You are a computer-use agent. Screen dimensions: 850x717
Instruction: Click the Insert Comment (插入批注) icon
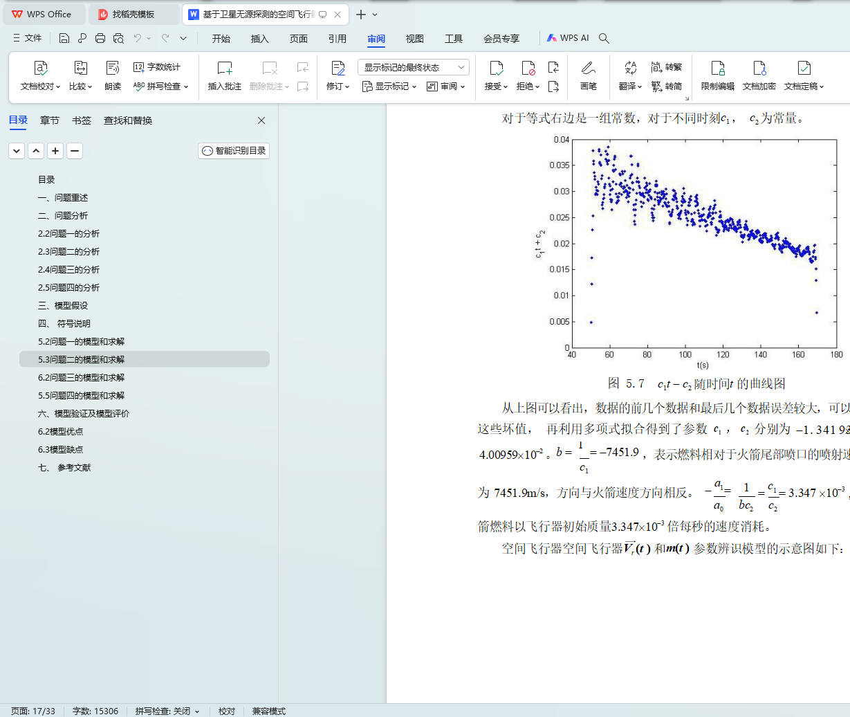click(225, 69)
